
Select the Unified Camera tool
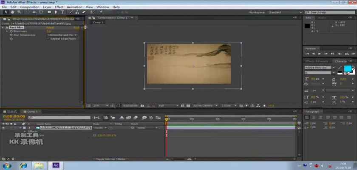click(x=34, y=12)
